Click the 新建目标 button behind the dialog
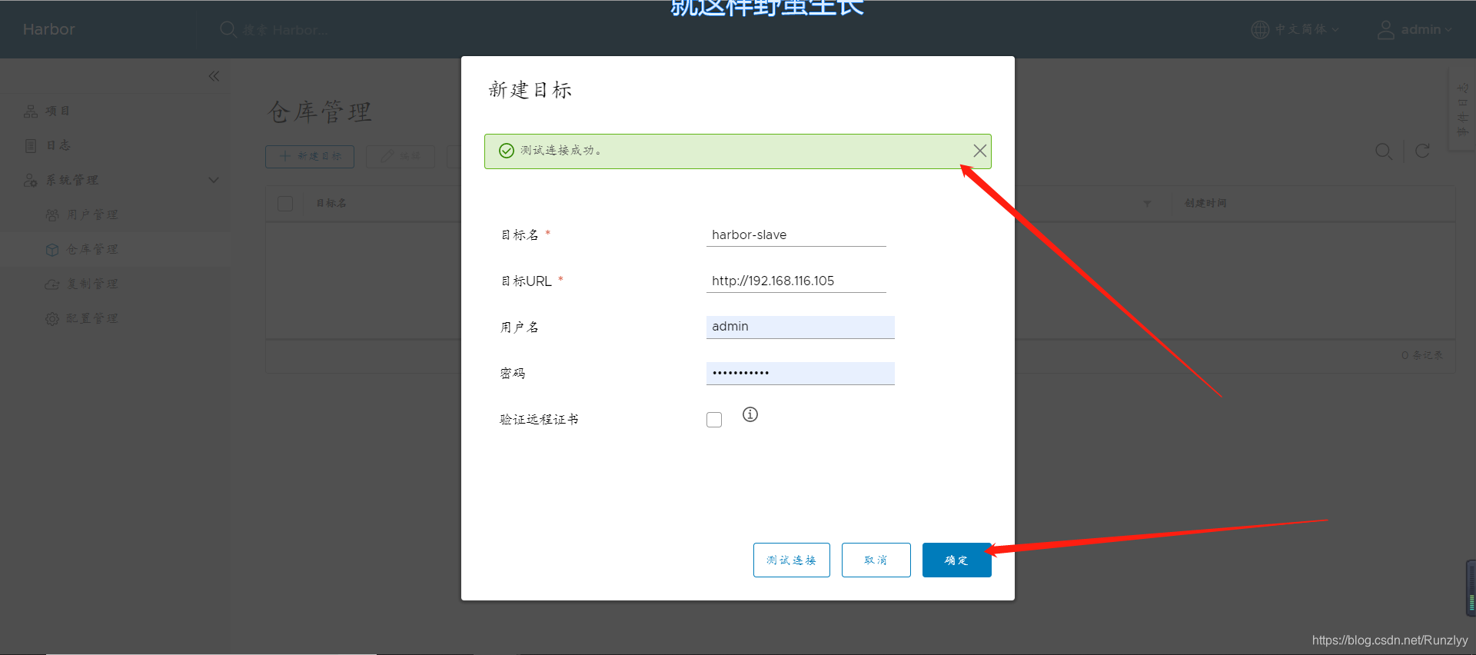Screen dimensions: 1476x655 (x=310, y=156)
